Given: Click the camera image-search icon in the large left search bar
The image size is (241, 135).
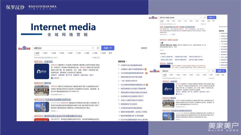Looking at the screenshot, I should 98,48.
